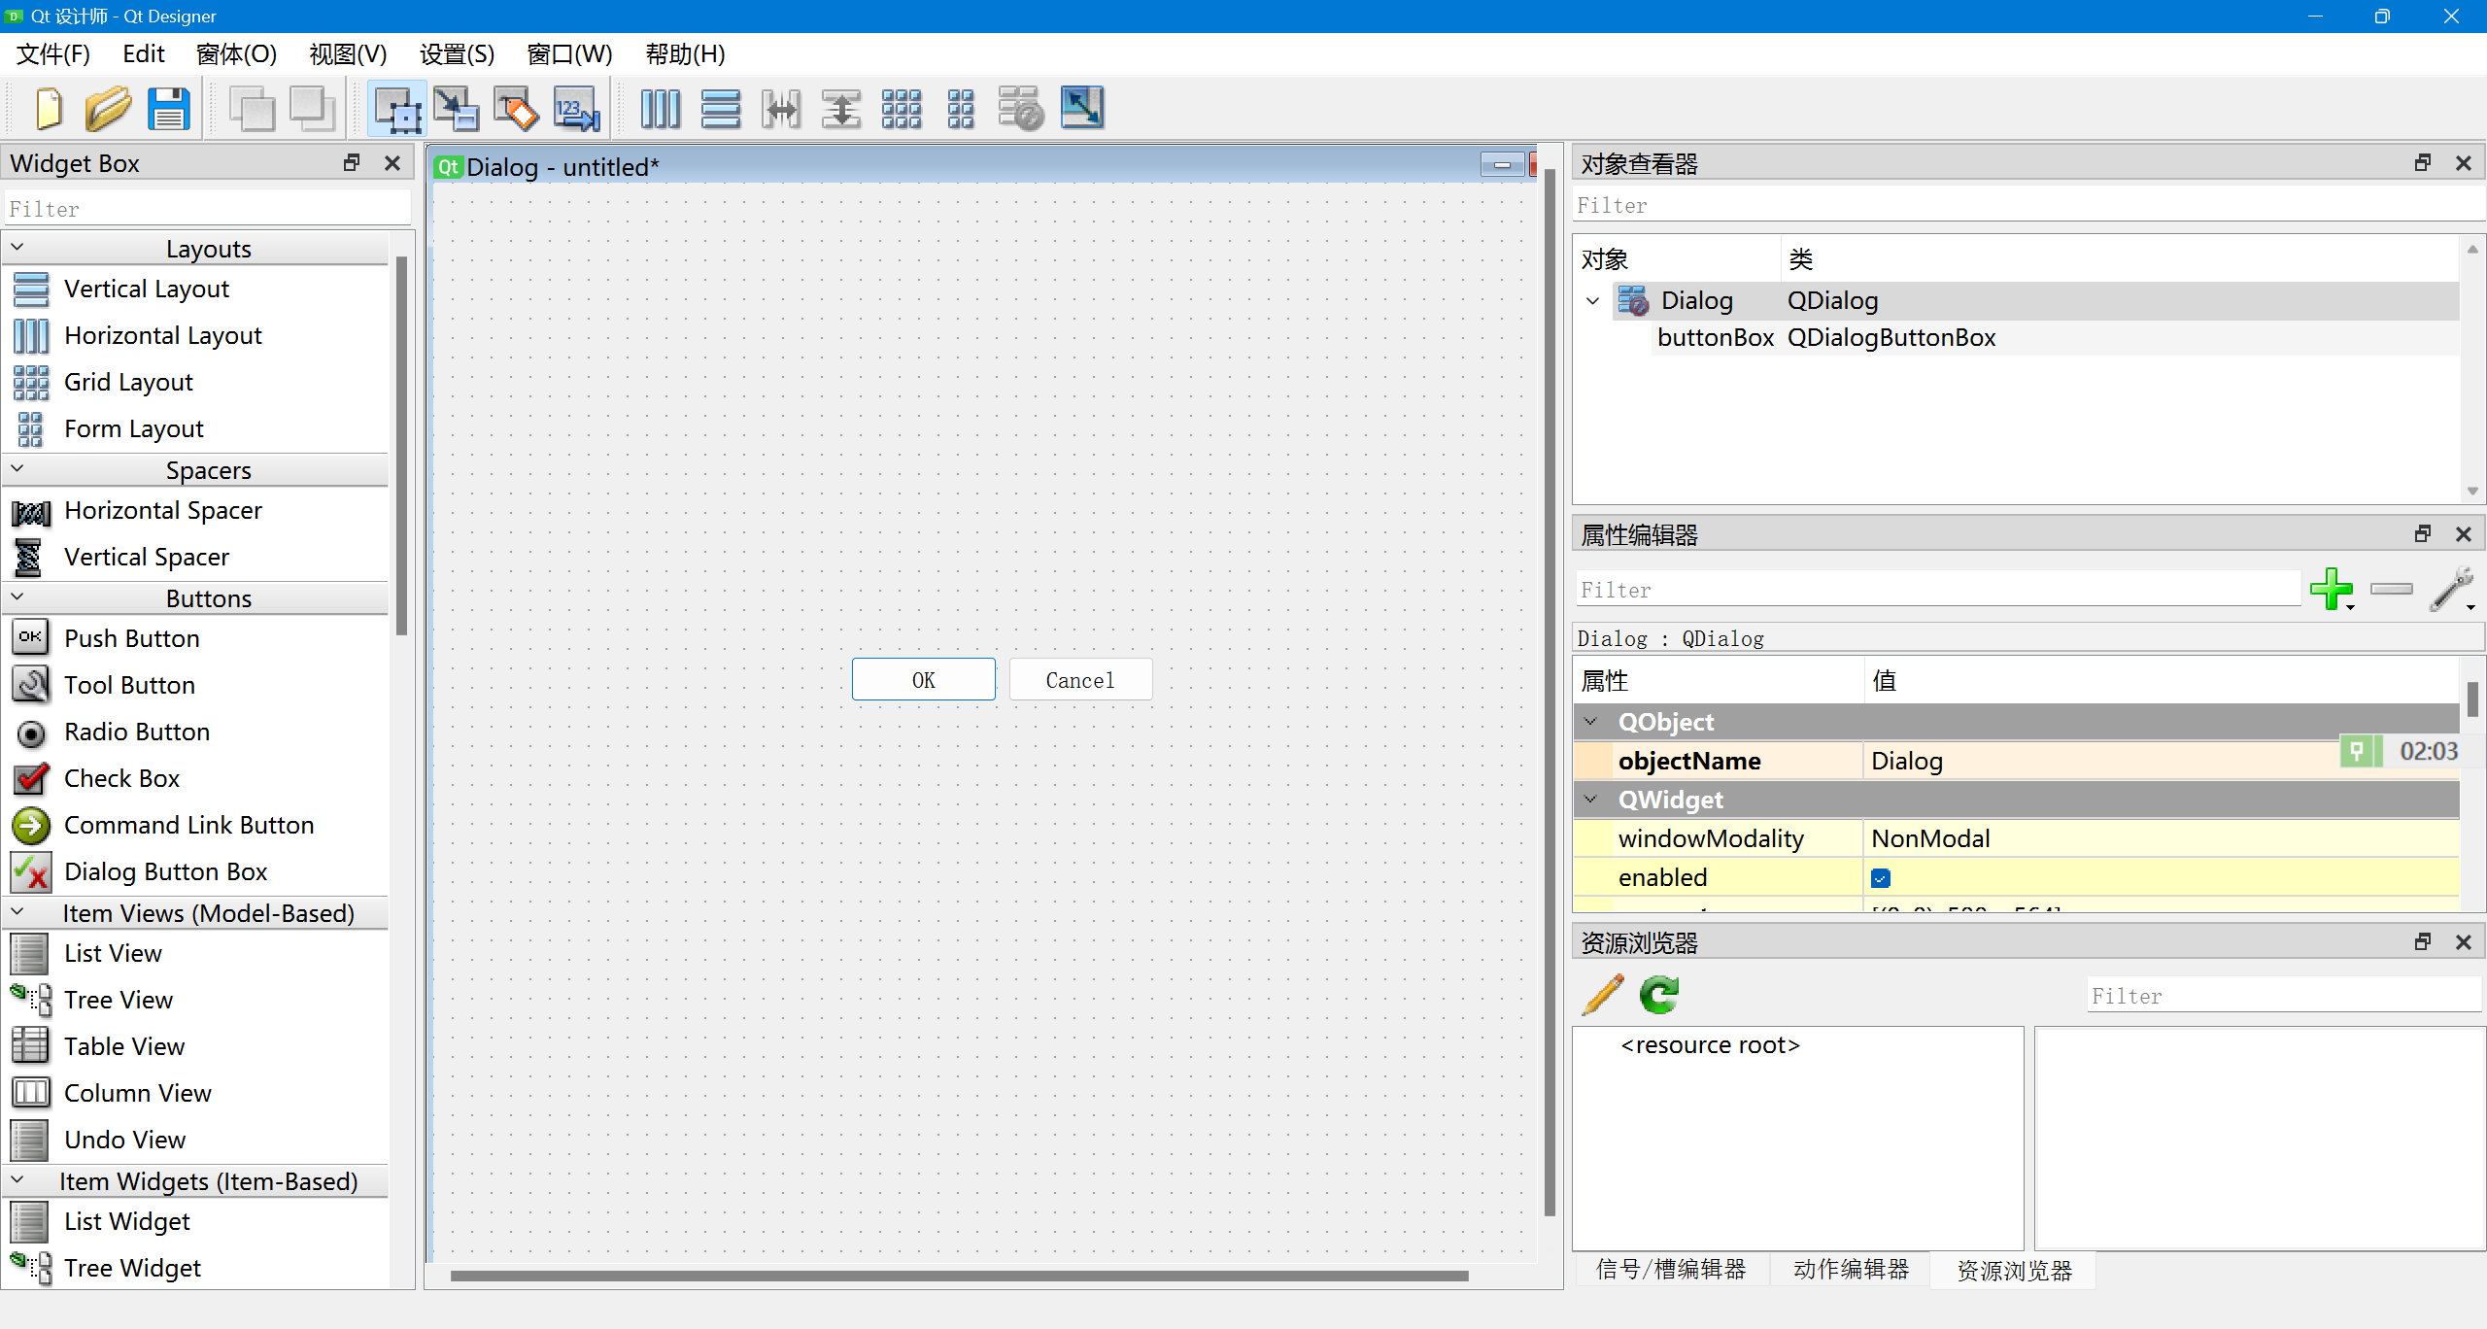Click the resource edit pencil icon

click(x=1601, y=995)
